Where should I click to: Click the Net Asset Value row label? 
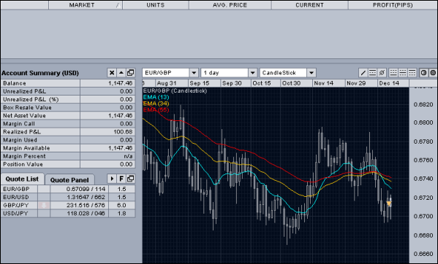(24, 115)
